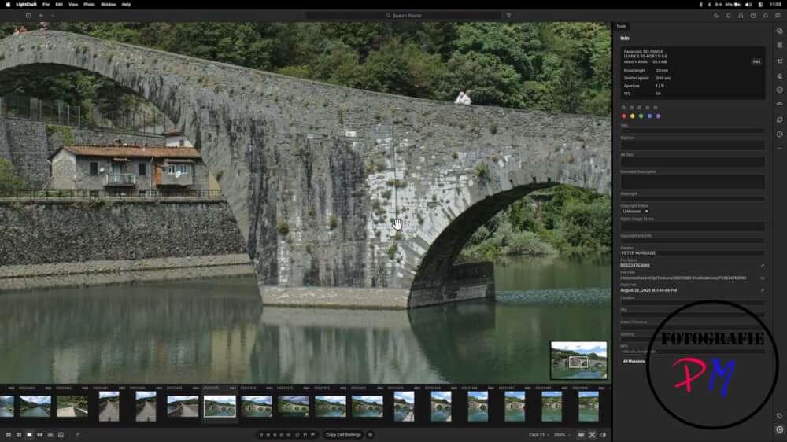Click the Search Photos field

pyautogui.click(x=404, y=16)
